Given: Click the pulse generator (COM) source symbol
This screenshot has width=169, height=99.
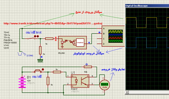Looking at the screenshot, I should point(22,54).
